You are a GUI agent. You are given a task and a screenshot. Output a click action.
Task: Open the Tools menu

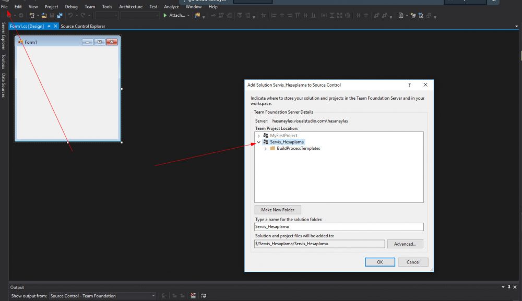(x=107, y=7)
